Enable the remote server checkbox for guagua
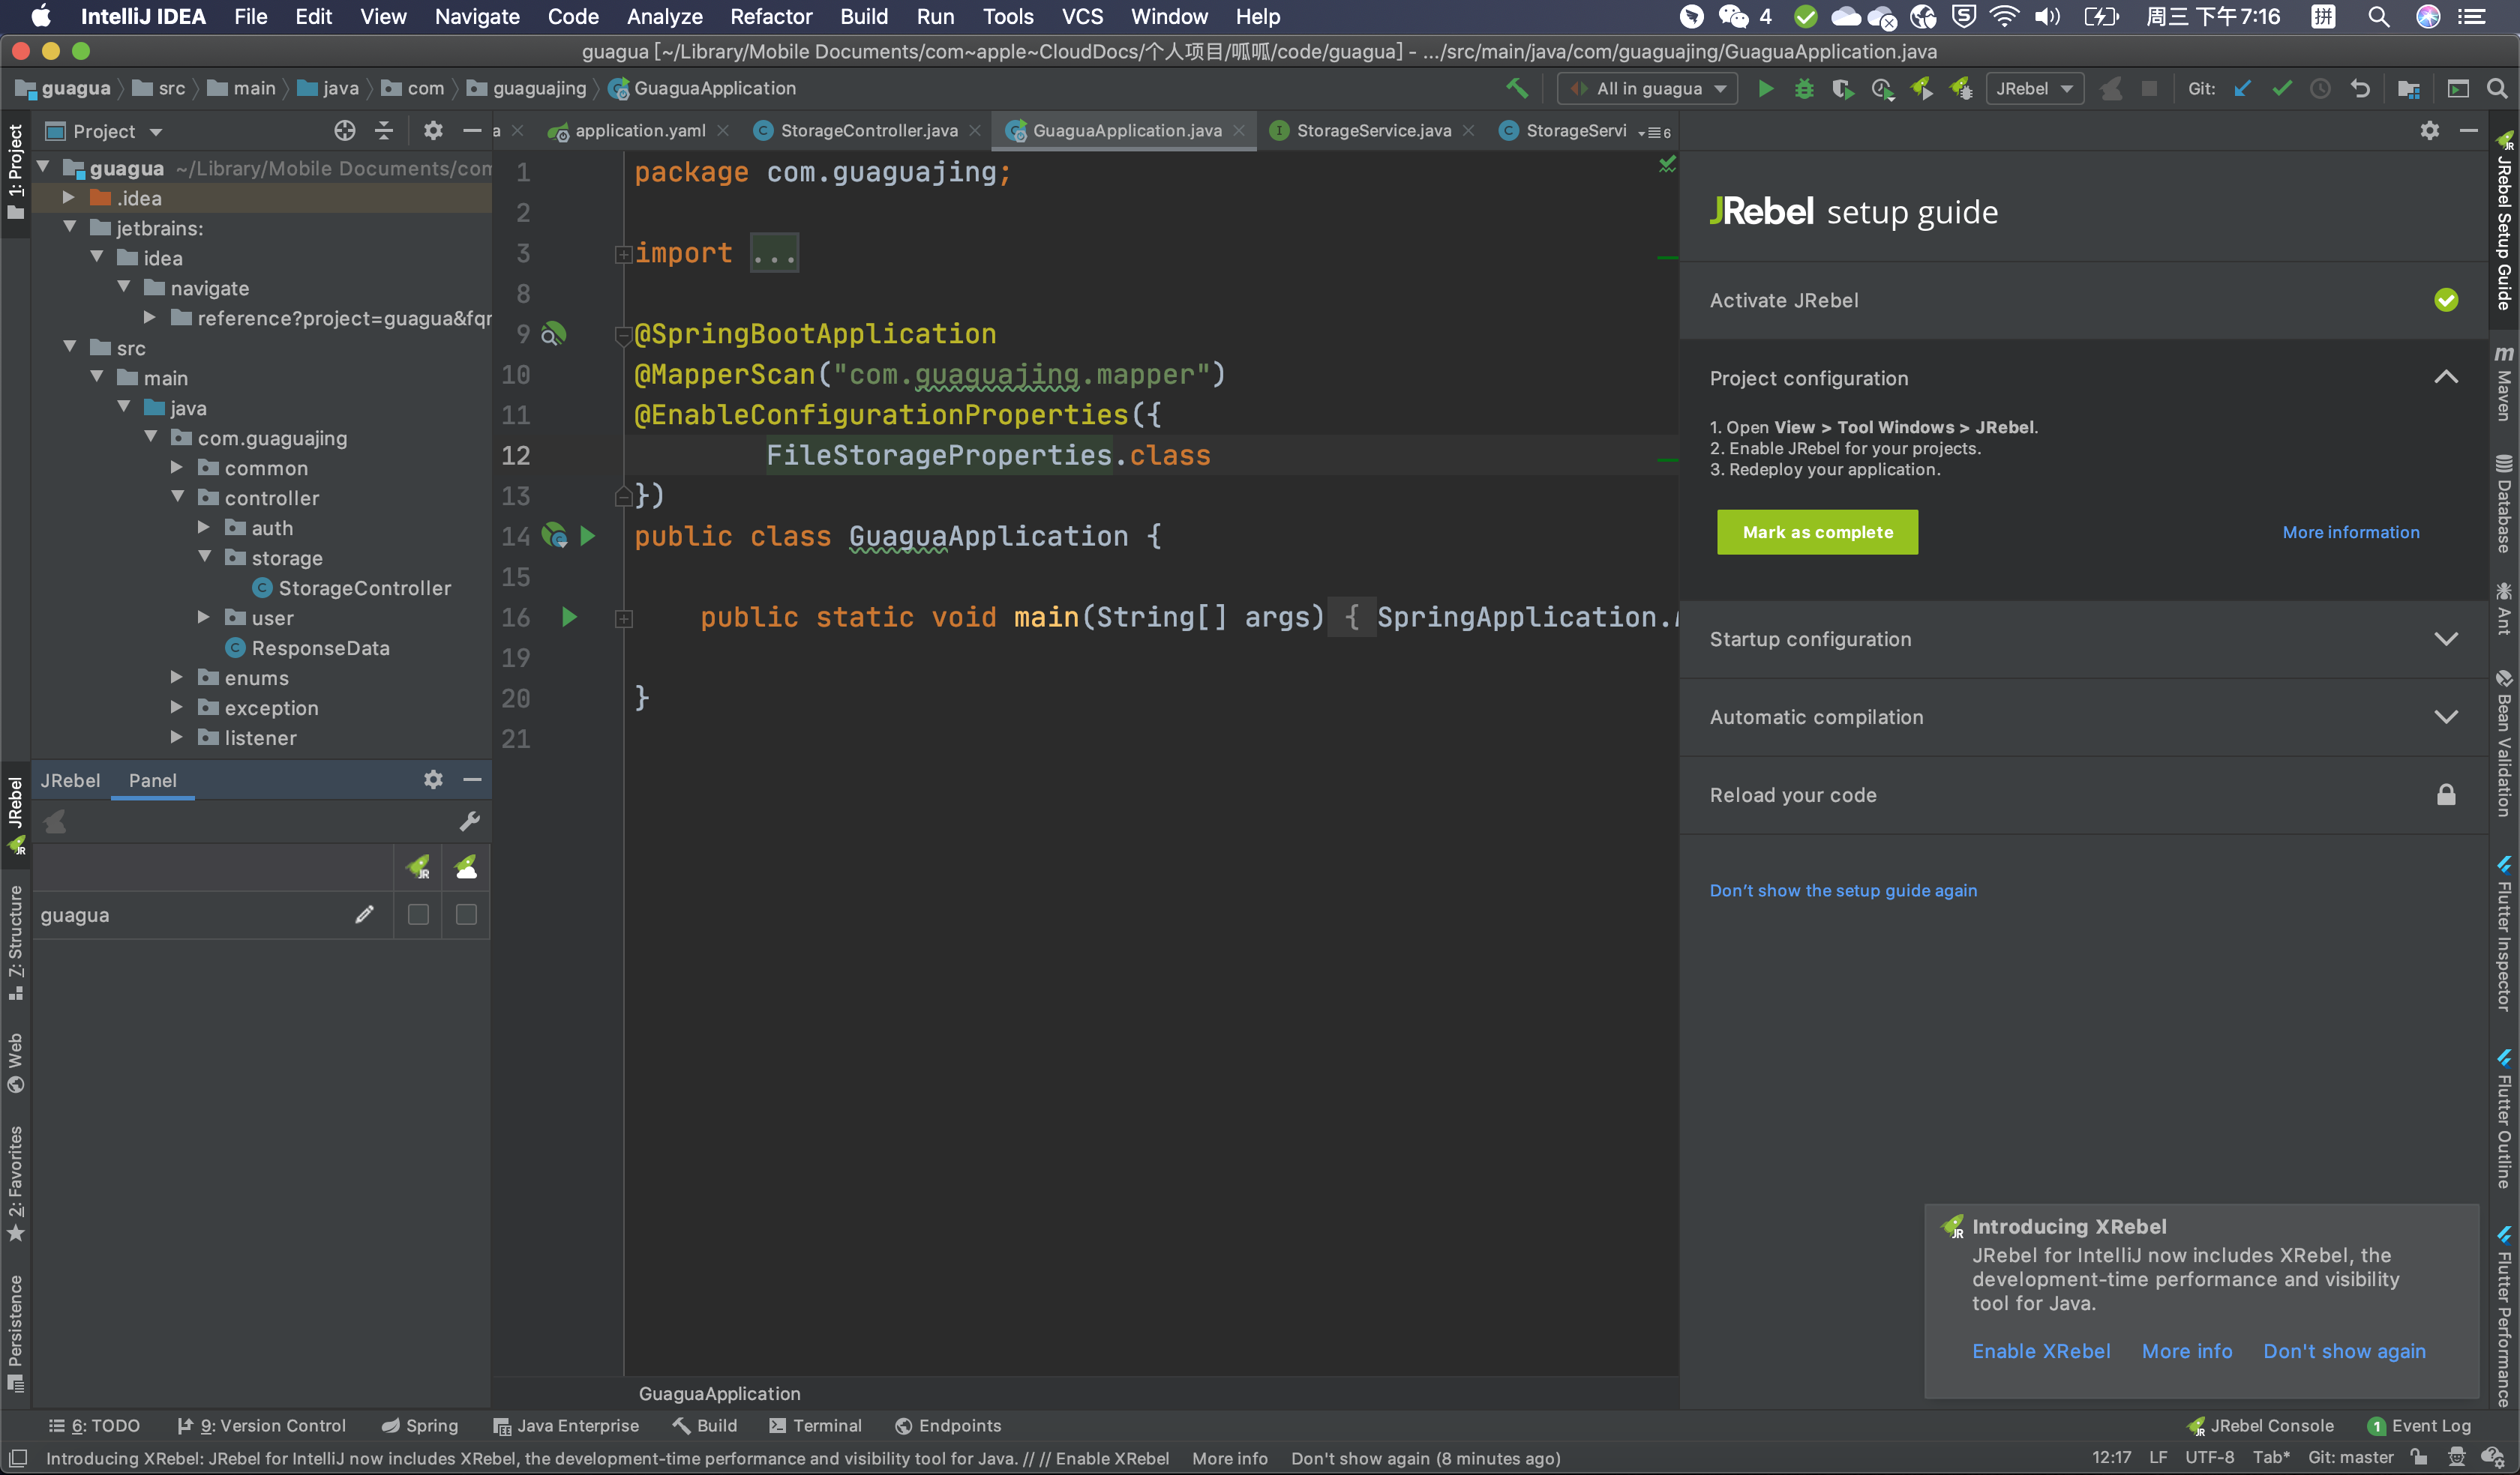This screenshot has width=2520, height=1475. pos(466,914)
